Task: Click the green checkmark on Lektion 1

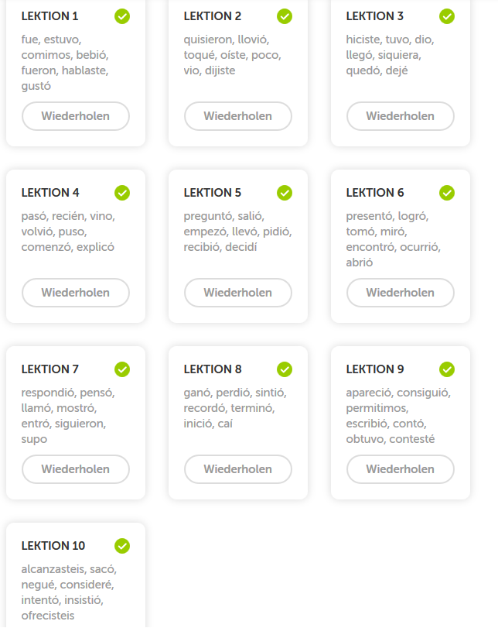Action: (x=122, y=16)
